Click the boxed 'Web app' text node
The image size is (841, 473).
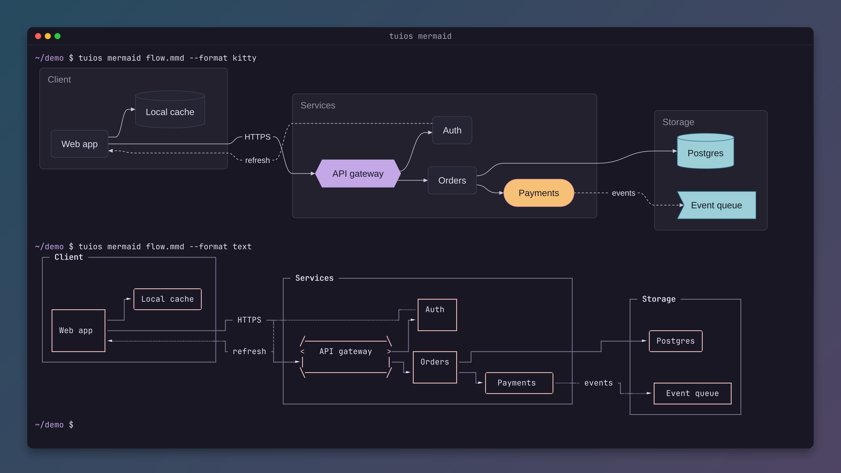click(78, 330)
